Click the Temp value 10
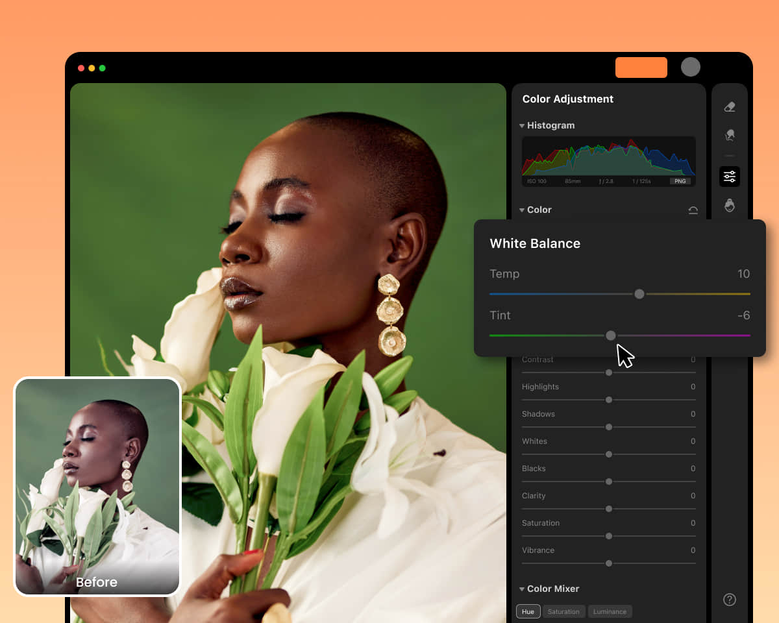Viewport: 779px width, 623px height. coord(744,274)
